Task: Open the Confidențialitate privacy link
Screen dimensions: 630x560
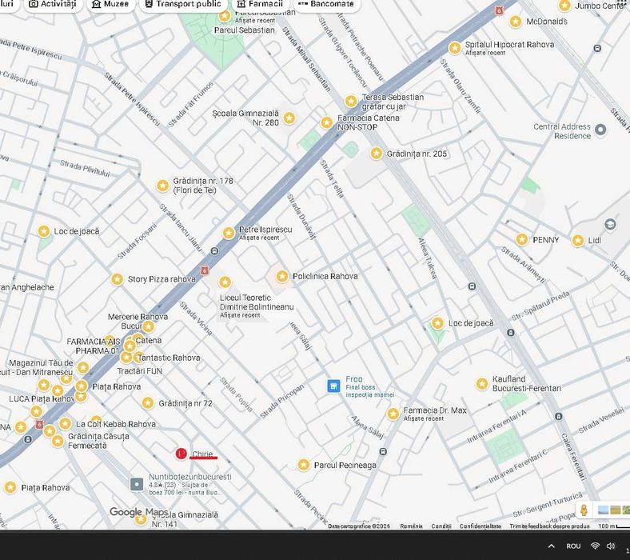Action: 480,526
